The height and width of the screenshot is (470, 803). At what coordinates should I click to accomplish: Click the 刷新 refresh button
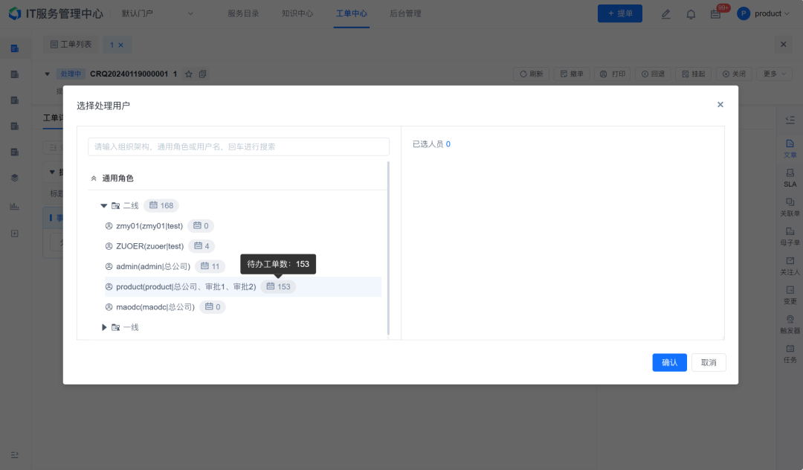531,74
